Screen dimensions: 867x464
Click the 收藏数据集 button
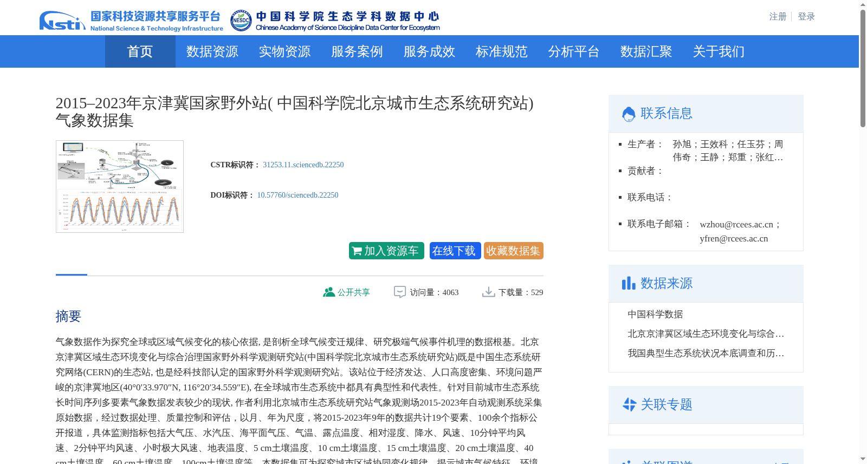coord(513,251)
